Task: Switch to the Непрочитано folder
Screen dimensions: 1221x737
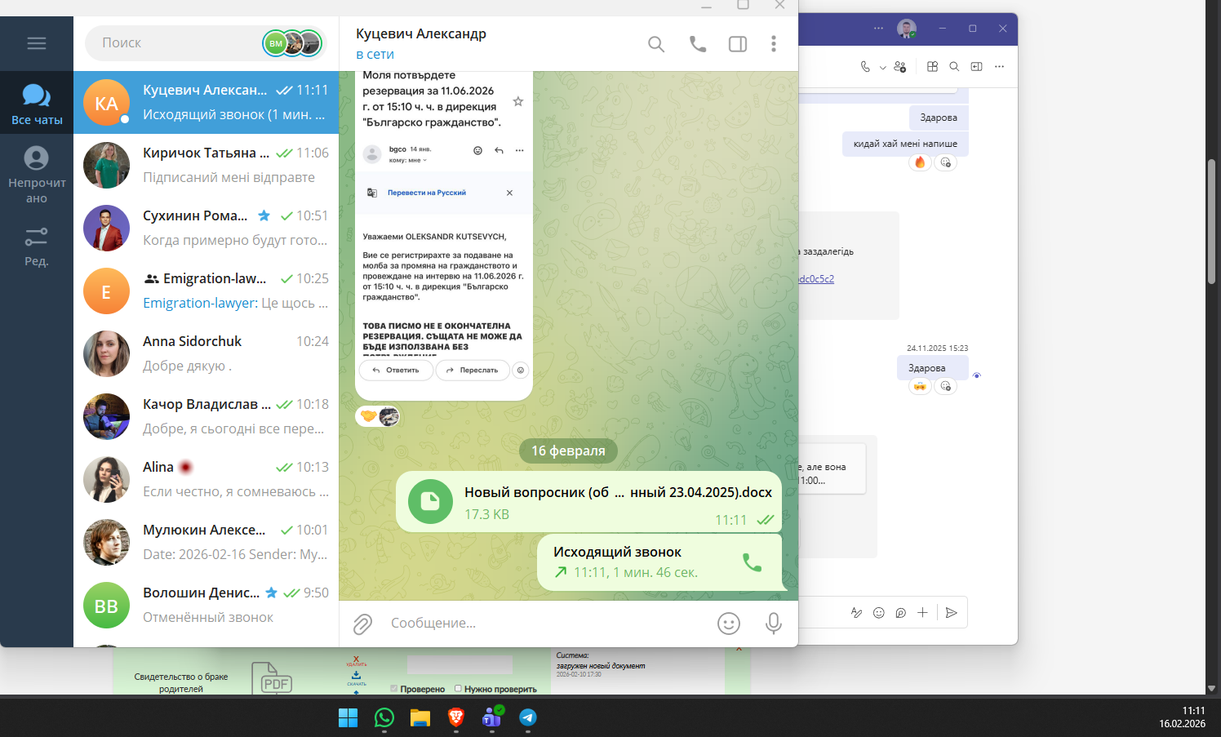Action: [x=37, y=175]
